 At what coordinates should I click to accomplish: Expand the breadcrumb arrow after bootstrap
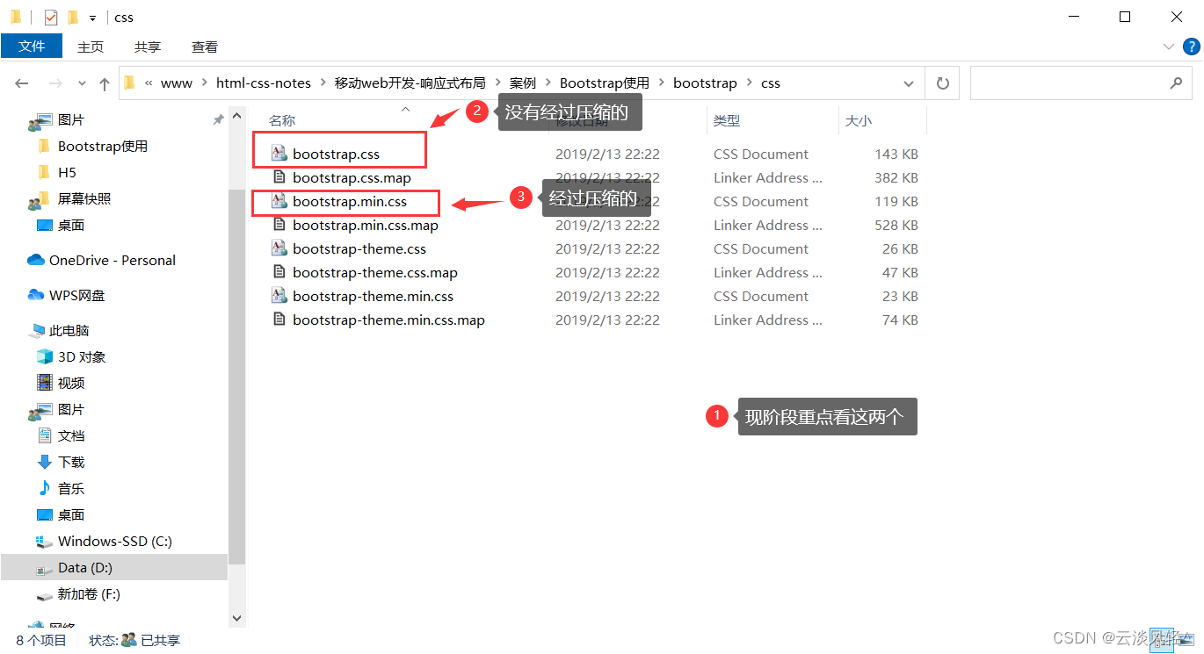pos(750,83)
